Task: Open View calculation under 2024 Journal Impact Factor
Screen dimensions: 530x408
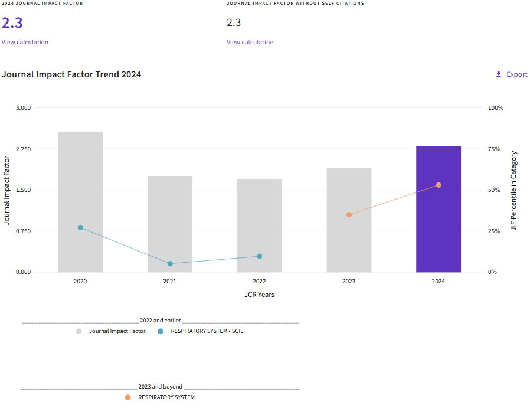Action: tap(25, 42)
